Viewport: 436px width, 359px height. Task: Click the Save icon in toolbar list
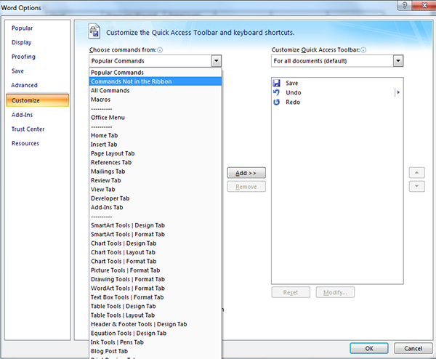pyautogui.click(x=276, y=84)
